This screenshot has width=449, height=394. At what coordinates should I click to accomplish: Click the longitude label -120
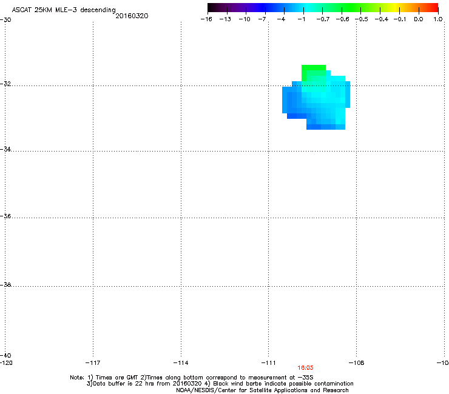(6, 363)
